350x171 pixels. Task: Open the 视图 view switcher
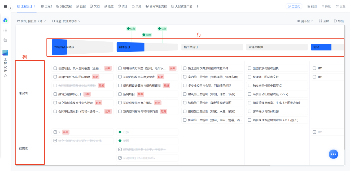(312, 6)
